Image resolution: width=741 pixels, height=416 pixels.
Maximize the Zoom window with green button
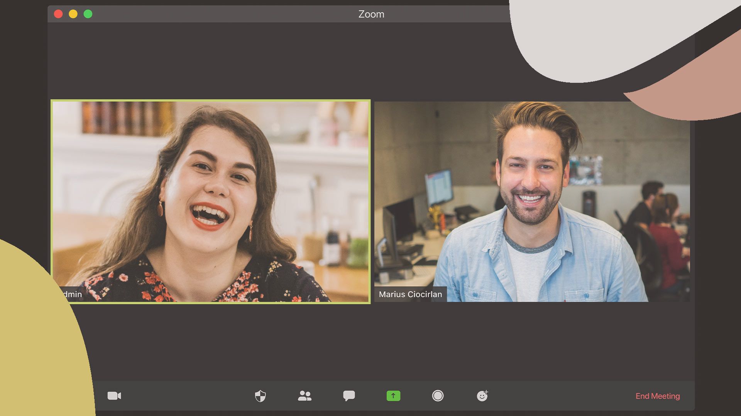88,14
